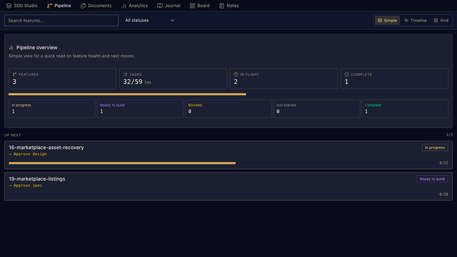The height and width of the screenshot is (257, 457).
Task: Open the All statuses dropdown
Action: pos(150,20)
